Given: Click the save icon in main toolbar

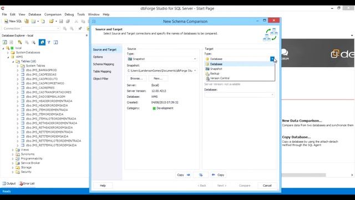Looking at the screenshot, I should coord(61,21).
